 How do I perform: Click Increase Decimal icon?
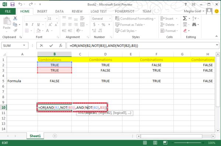tap(94, 31)
